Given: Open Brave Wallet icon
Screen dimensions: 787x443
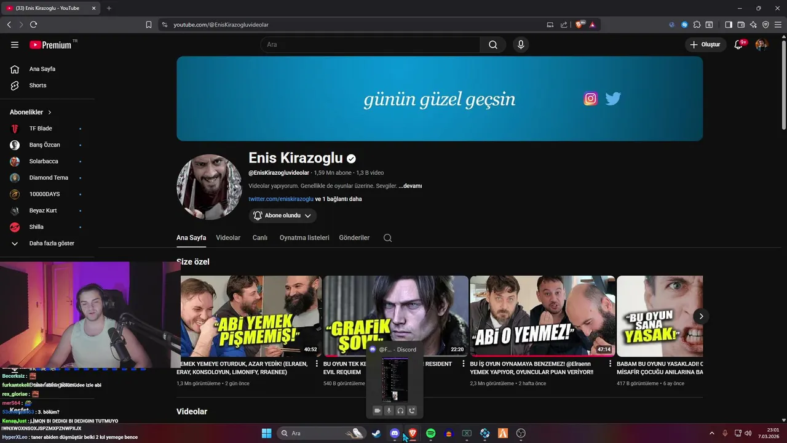Looking at the screenshot, I should coord(741,25).
